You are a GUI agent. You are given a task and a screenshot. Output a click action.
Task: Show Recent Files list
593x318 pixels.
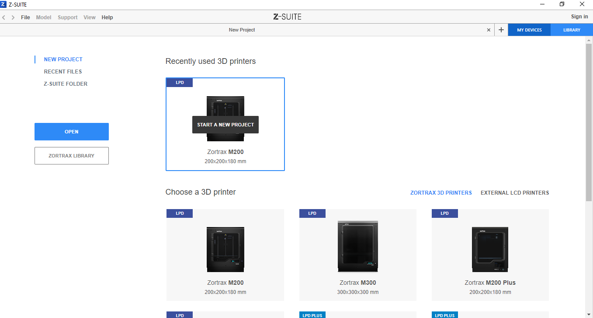[x=63, y=72]
